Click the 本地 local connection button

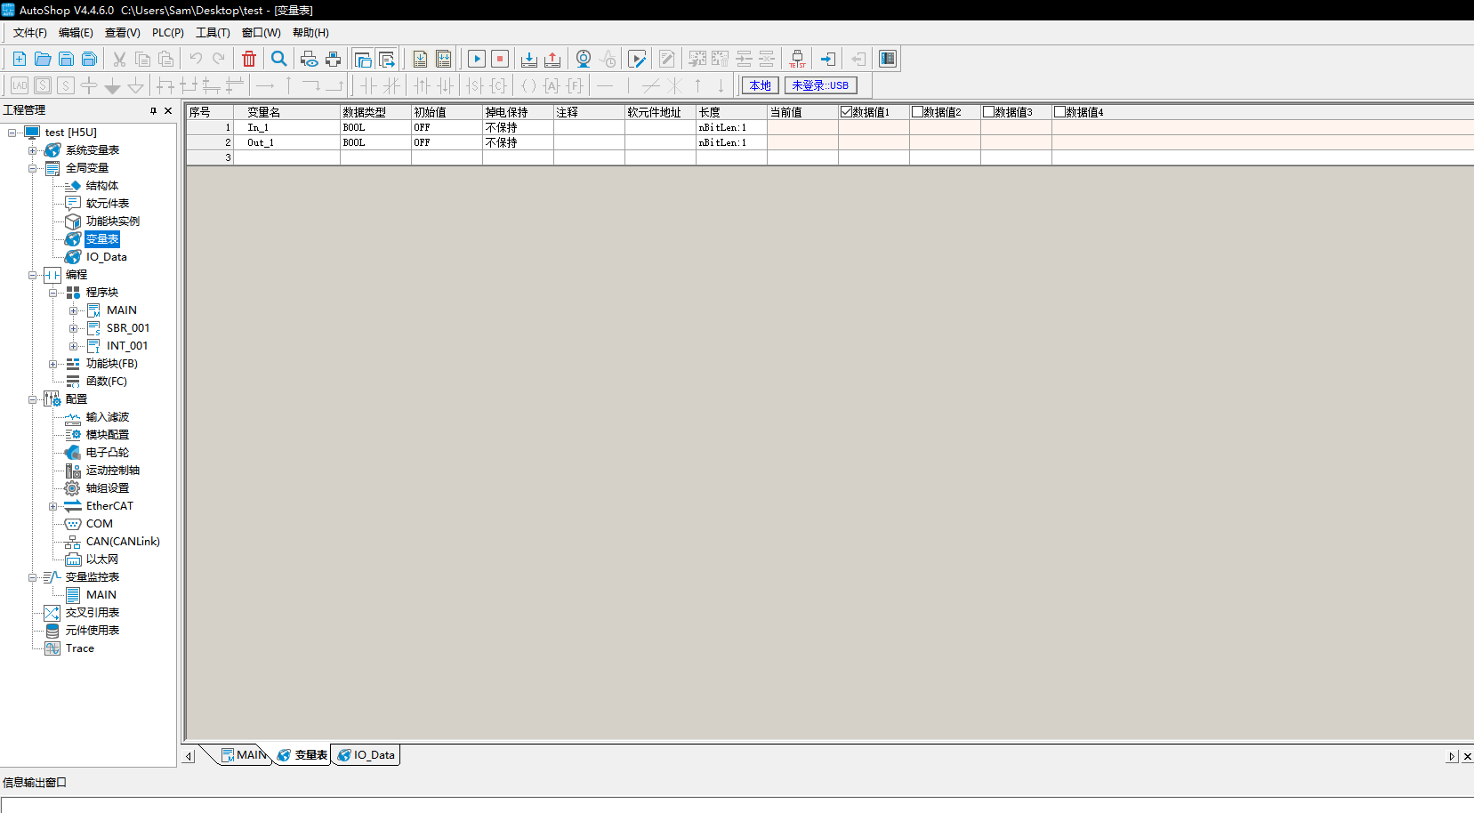coord(761,85)
